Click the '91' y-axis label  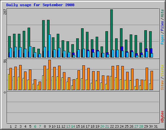click(5, 61)
